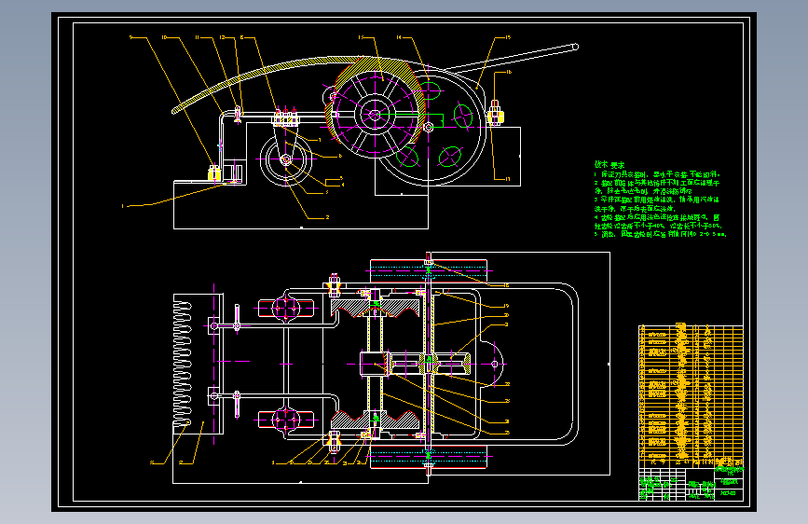Viewport: 808px width, 524px height.
Task: Select the parts list table in orange
Action: [x=691, y=396]
